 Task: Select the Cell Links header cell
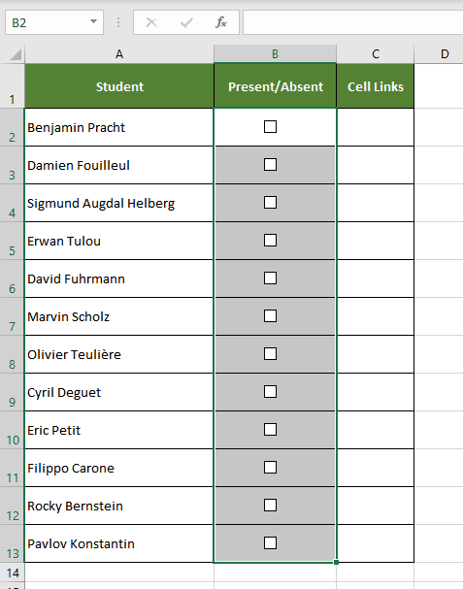[x=375, y=86]
